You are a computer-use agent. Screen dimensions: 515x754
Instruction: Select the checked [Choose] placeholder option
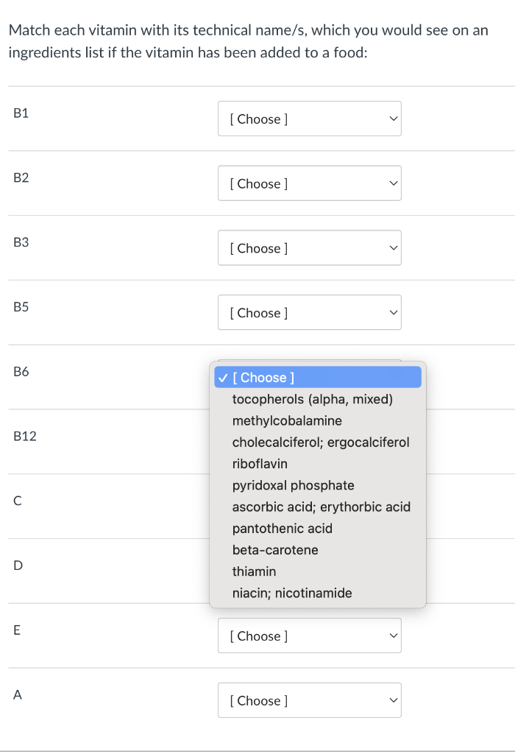point(318,378)
